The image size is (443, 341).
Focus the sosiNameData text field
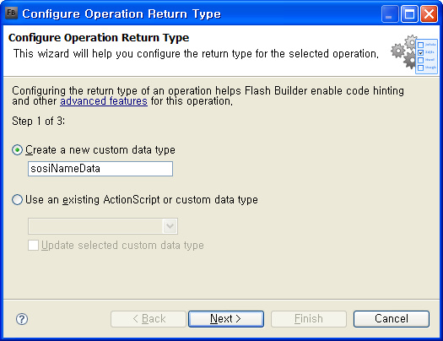pos(100,169)
